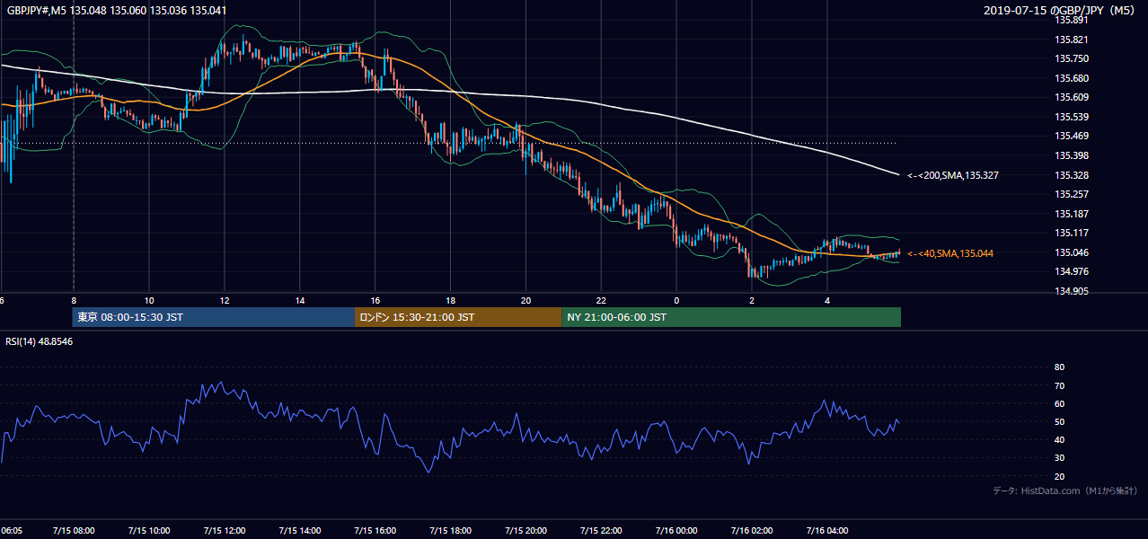
Task: Click bottom time label 7/15 14:00
Action: coord(300,530)
